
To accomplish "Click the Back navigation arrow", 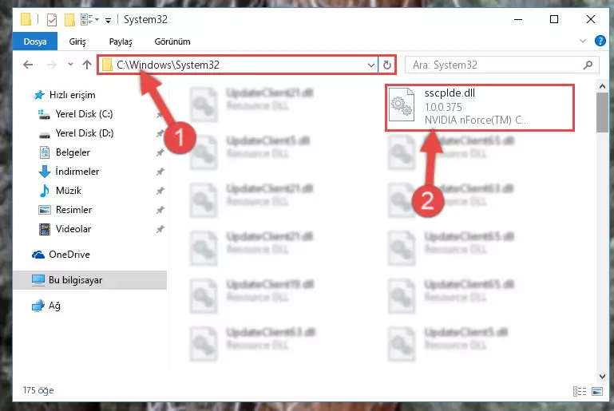I will [x=28, y=65].
